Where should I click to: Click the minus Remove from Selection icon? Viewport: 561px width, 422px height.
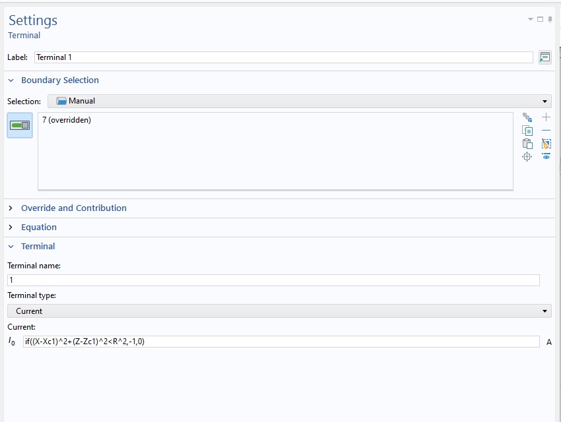click(x=546, y=131)
